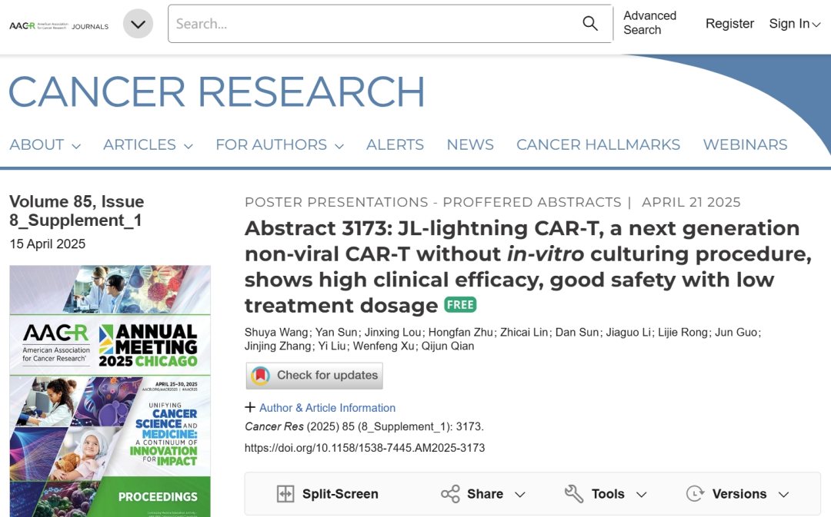Focus the Search text field

coord(374,24)
